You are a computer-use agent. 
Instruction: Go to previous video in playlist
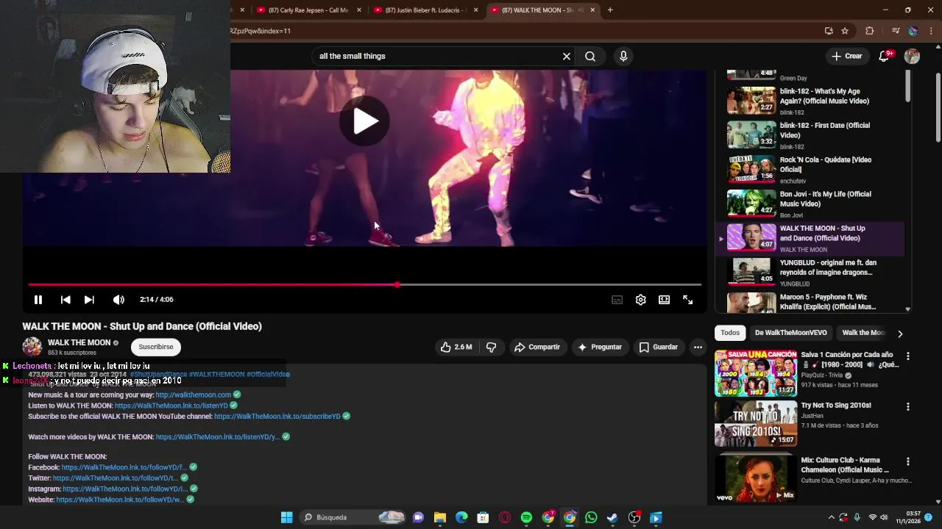click(x=65, y=300)
